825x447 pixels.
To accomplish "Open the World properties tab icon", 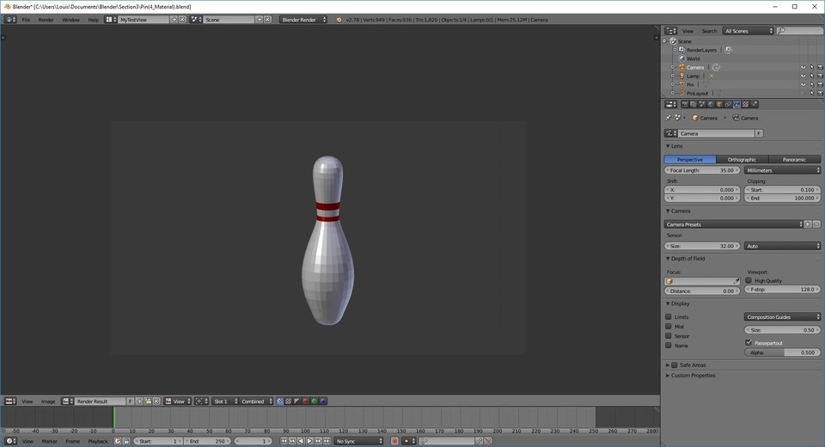I will 711,104.
